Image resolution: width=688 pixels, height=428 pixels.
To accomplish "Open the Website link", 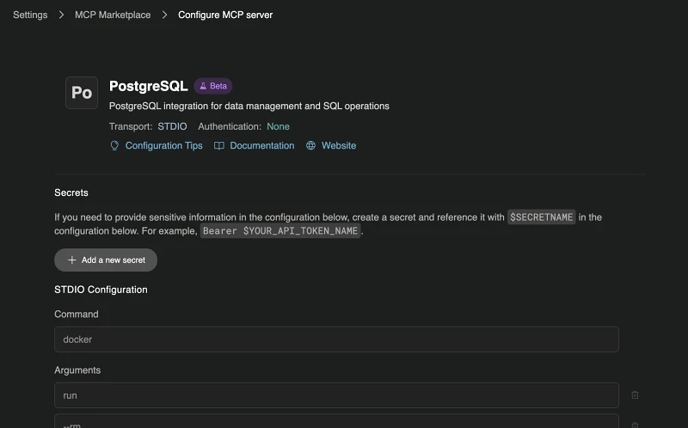I will tap(339, 145).
